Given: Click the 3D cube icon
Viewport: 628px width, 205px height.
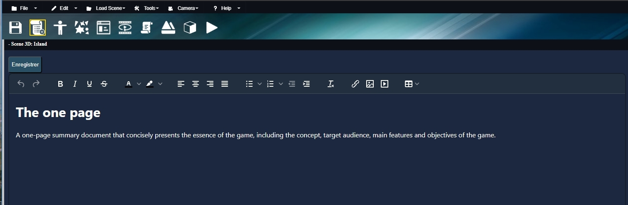Looking at the screenshot, I should click(x=190, y=28).
